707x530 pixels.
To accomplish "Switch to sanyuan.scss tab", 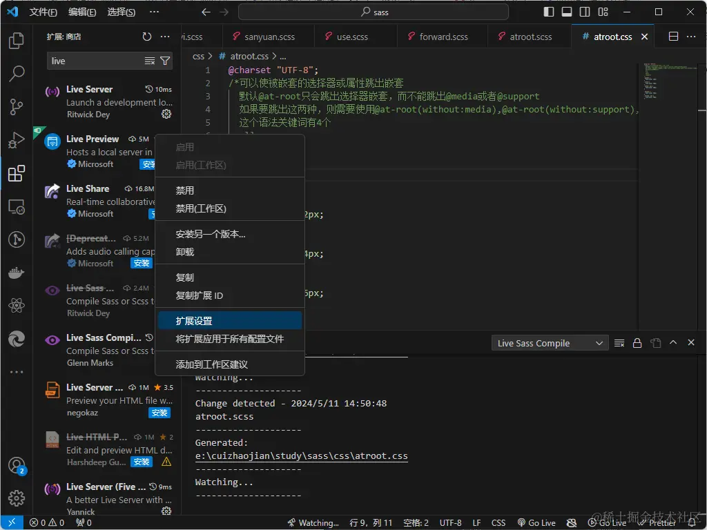I will tap(269, 37).
